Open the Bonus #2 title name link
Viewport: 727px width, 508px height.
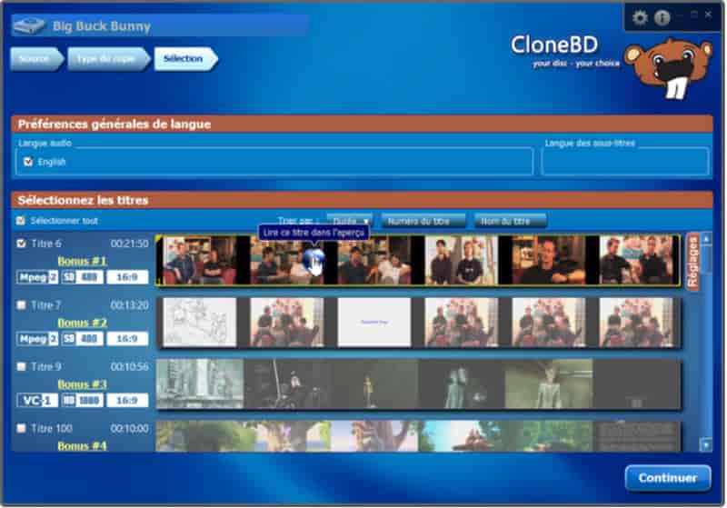(82, 323)
